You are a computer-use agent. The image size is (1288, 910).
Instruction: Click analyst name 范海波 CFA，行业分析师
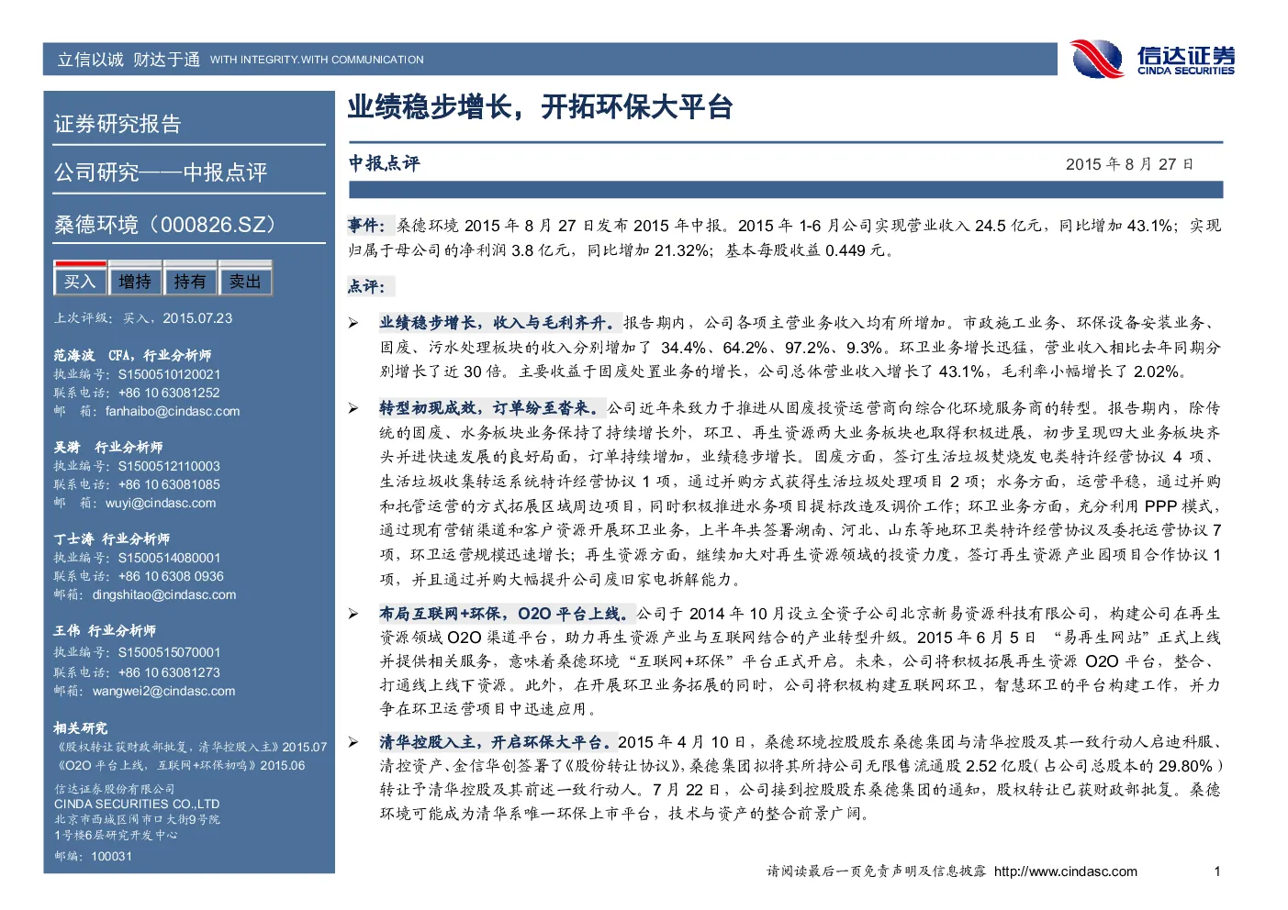click(132, 355)
